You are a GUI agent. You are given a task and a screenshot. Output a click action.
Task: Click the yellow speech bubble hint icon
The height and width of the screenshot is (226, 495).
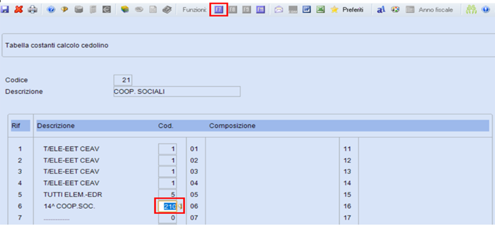(65, 10)
